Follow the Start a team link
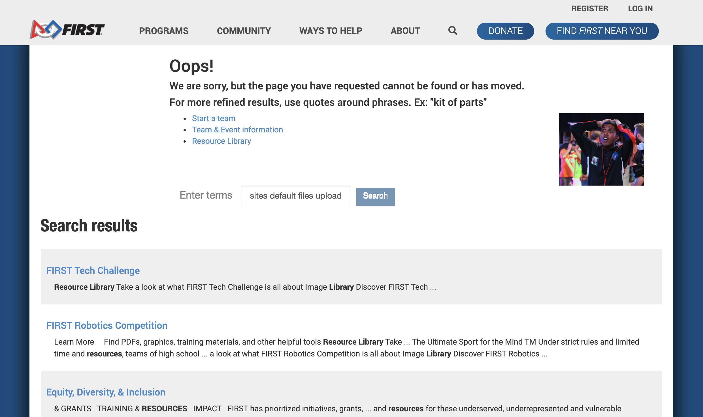 click(214, 118)
